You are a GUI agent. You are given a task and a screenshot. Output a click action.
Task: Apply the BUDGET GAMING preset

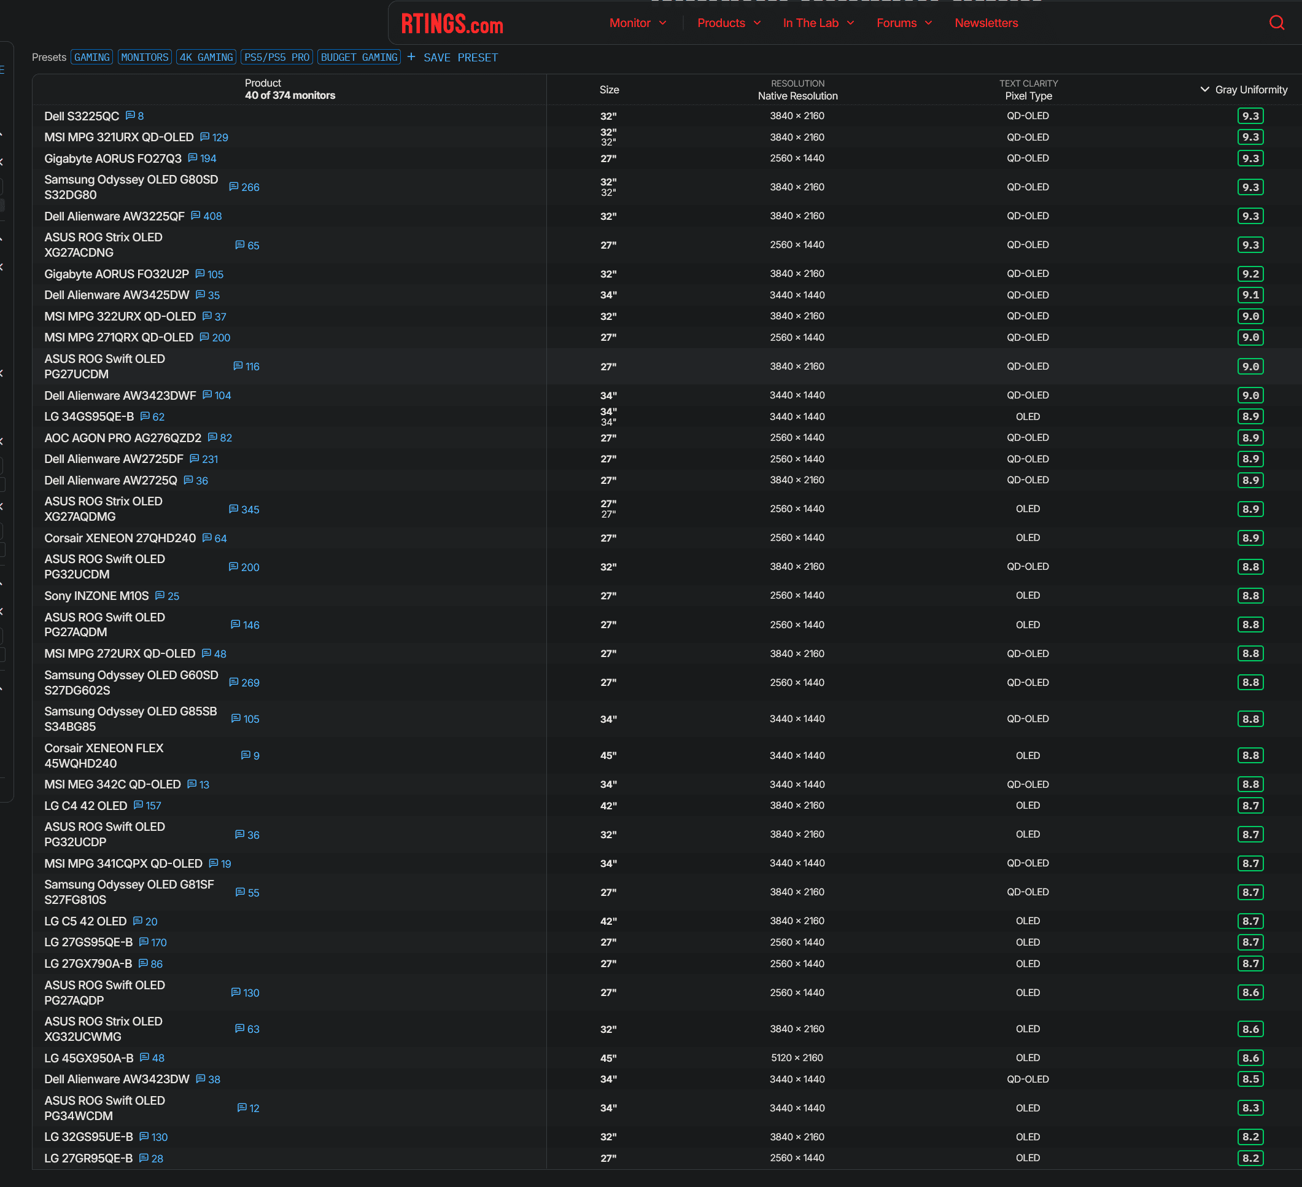358,58
